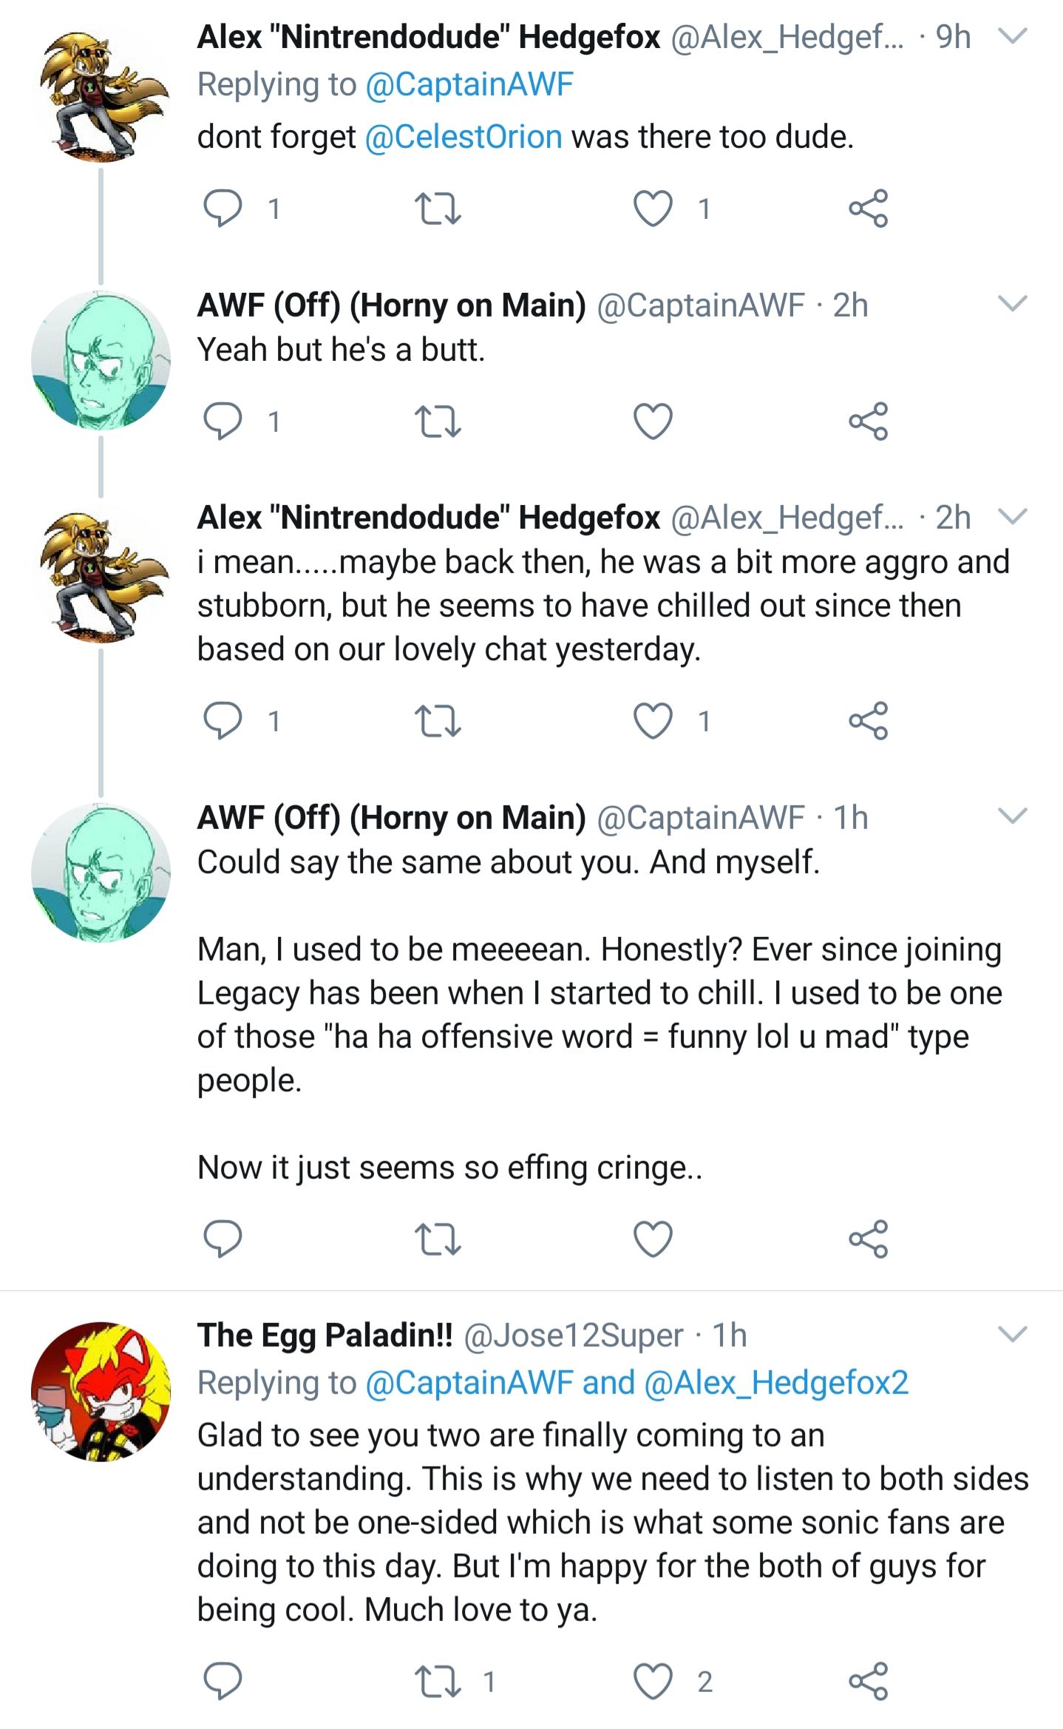
Task: Open the green-faced AWF avatar on the 1h tweet
Action: click(101, 873)
